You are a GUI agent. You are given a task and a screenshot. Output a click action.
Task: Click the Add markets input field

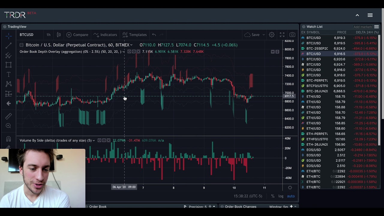(x=362, y=27)
